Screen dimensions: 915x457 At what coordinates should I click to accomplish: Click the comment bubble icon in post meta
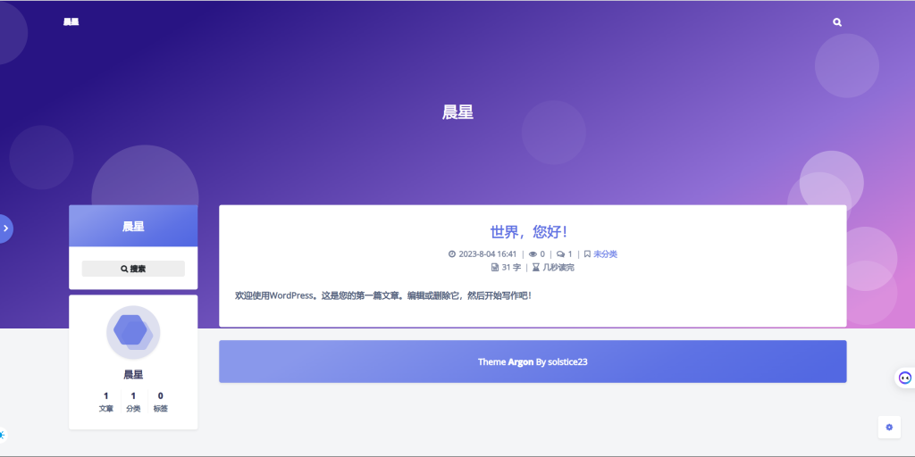[560, 254]
